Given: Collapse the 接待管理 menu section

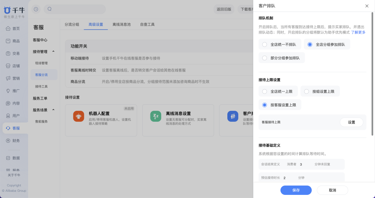Looking at the screenshot, I should click(54, 51).
